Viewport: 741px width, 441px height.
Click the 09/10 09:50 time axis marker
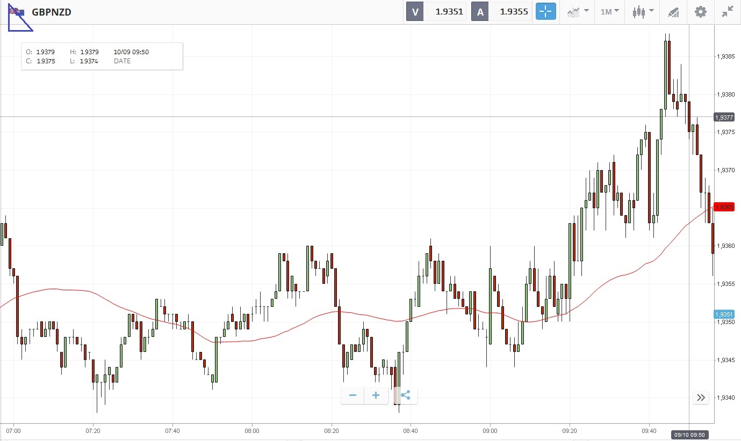click(x=689, y=434)
